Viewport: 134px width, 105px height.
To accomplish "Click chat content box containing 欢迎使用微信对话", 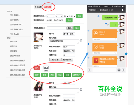I will click(x=64, y=42).
